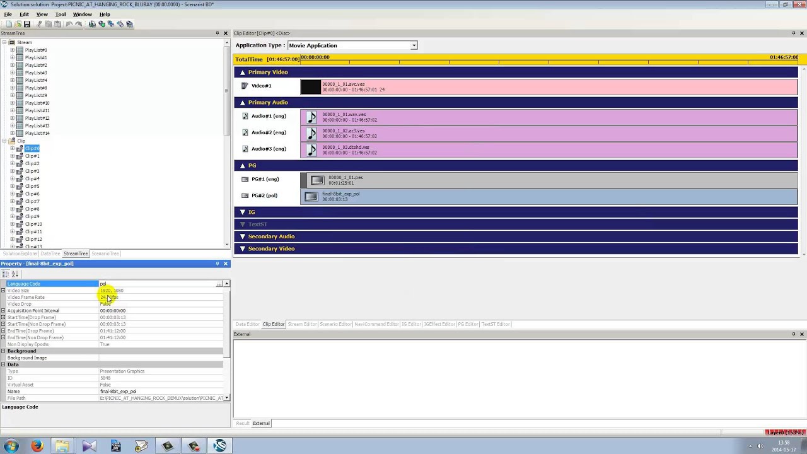Click the New file toolbar icon
This screenshot has width=807, height=454.
[x=8, y=24]
